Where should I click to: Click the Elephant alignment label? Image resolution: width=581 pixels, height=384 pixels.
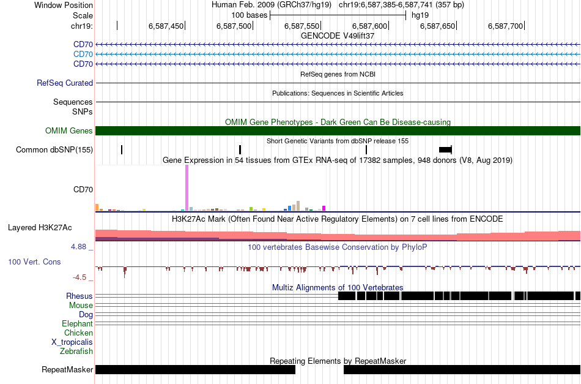click(x=77, y=323)
